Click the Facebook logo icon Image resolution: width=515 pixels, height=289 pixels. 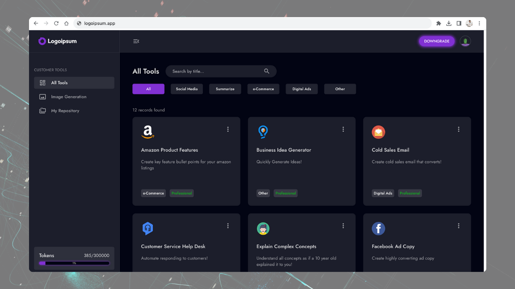click(378, 228)
